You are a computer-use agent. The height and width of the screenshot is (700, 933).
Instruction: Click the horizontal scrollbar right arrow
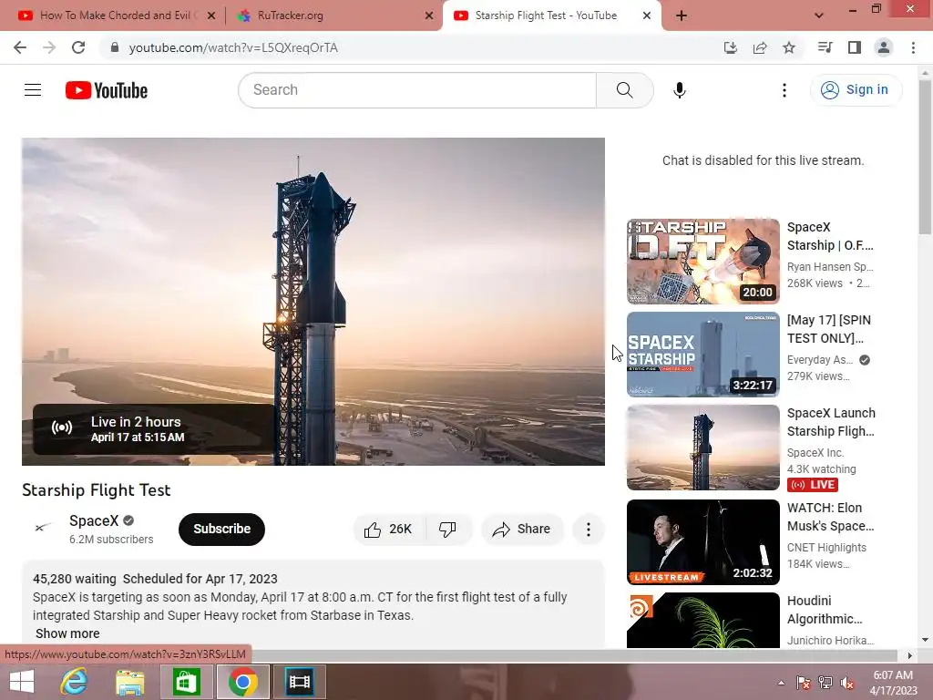click(910, 655)
